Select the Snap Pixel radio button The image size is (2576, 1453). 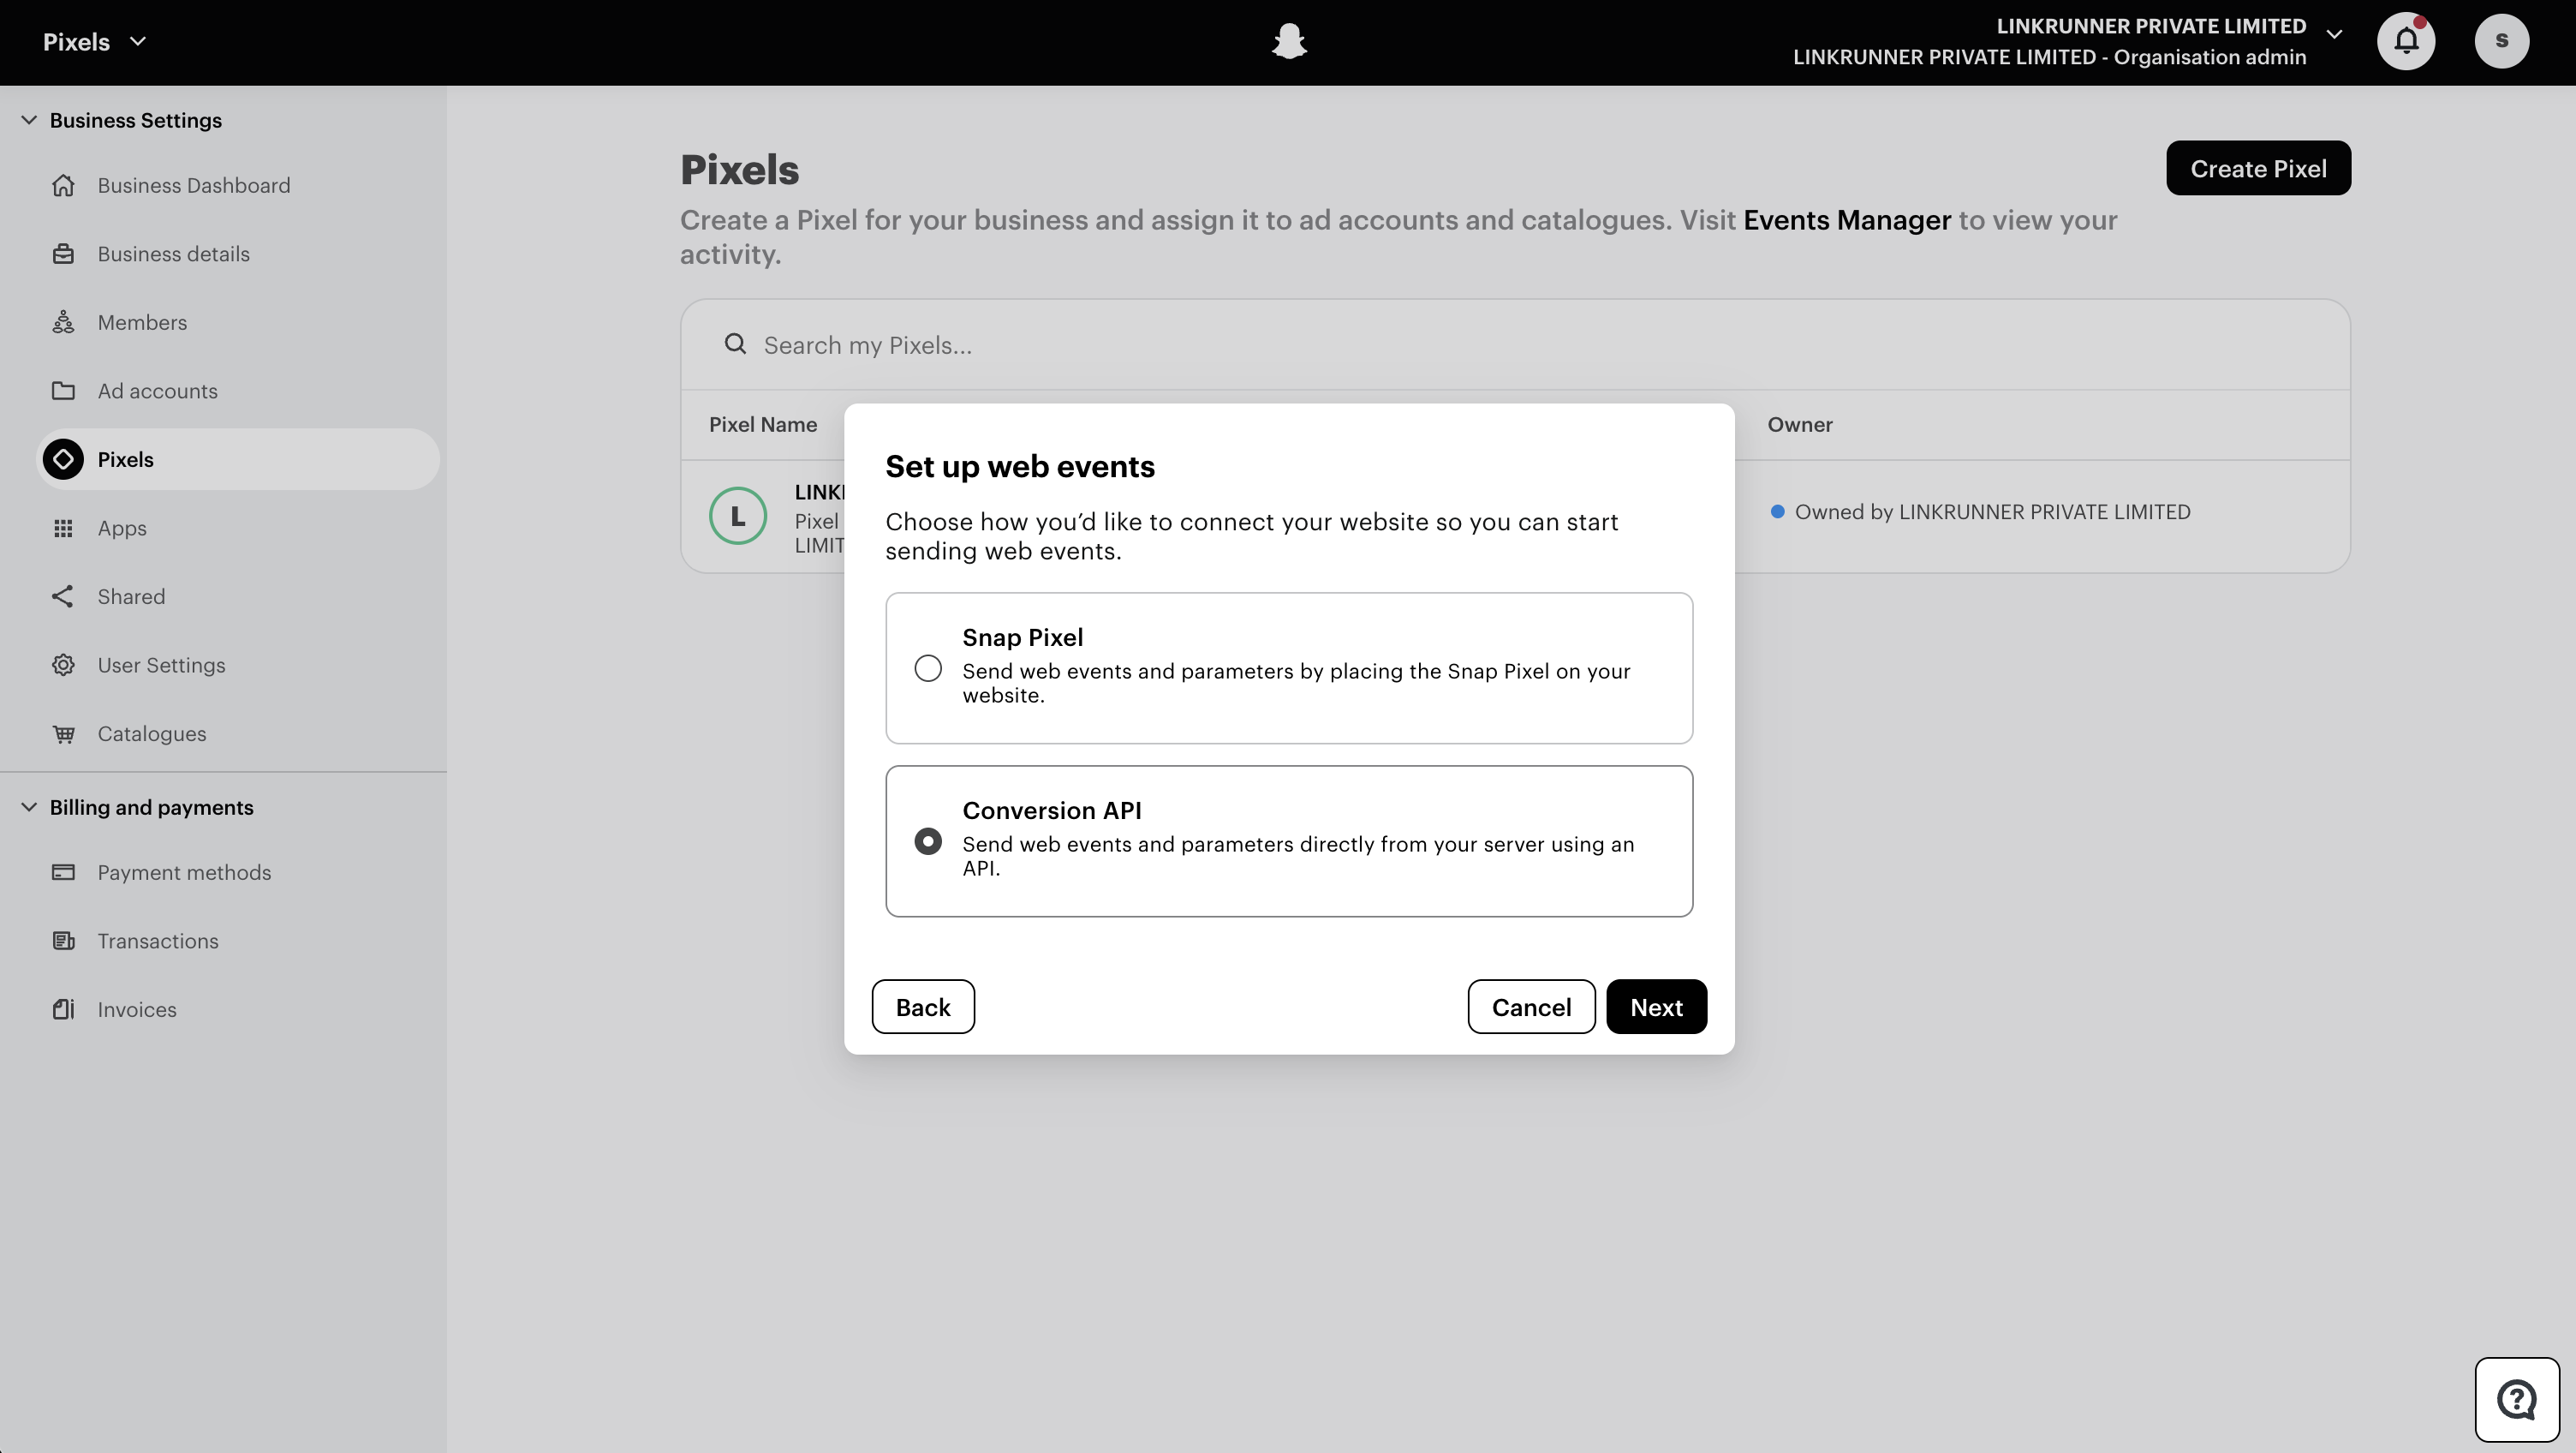click(x=928, y=668)
